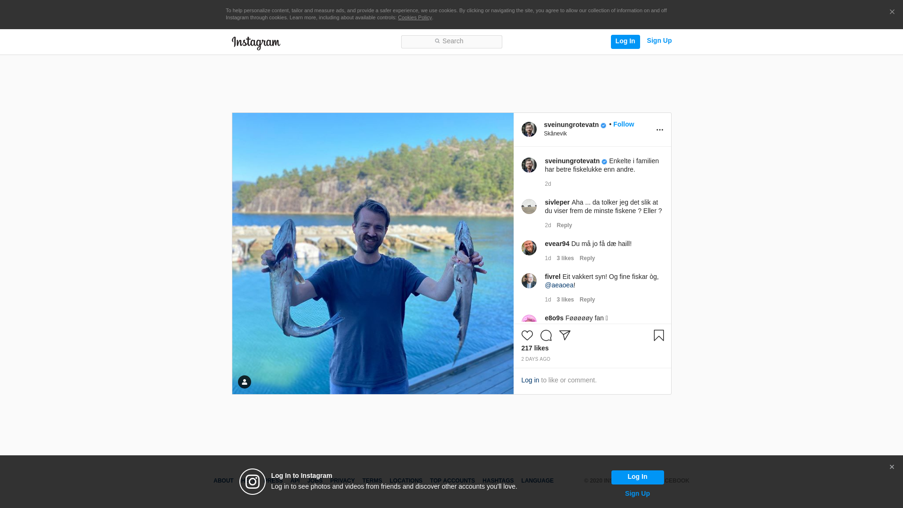The width and height of the screenshot is (903, 508).
Task: Open the @aeaoea mention link
Action: [559, 285]
